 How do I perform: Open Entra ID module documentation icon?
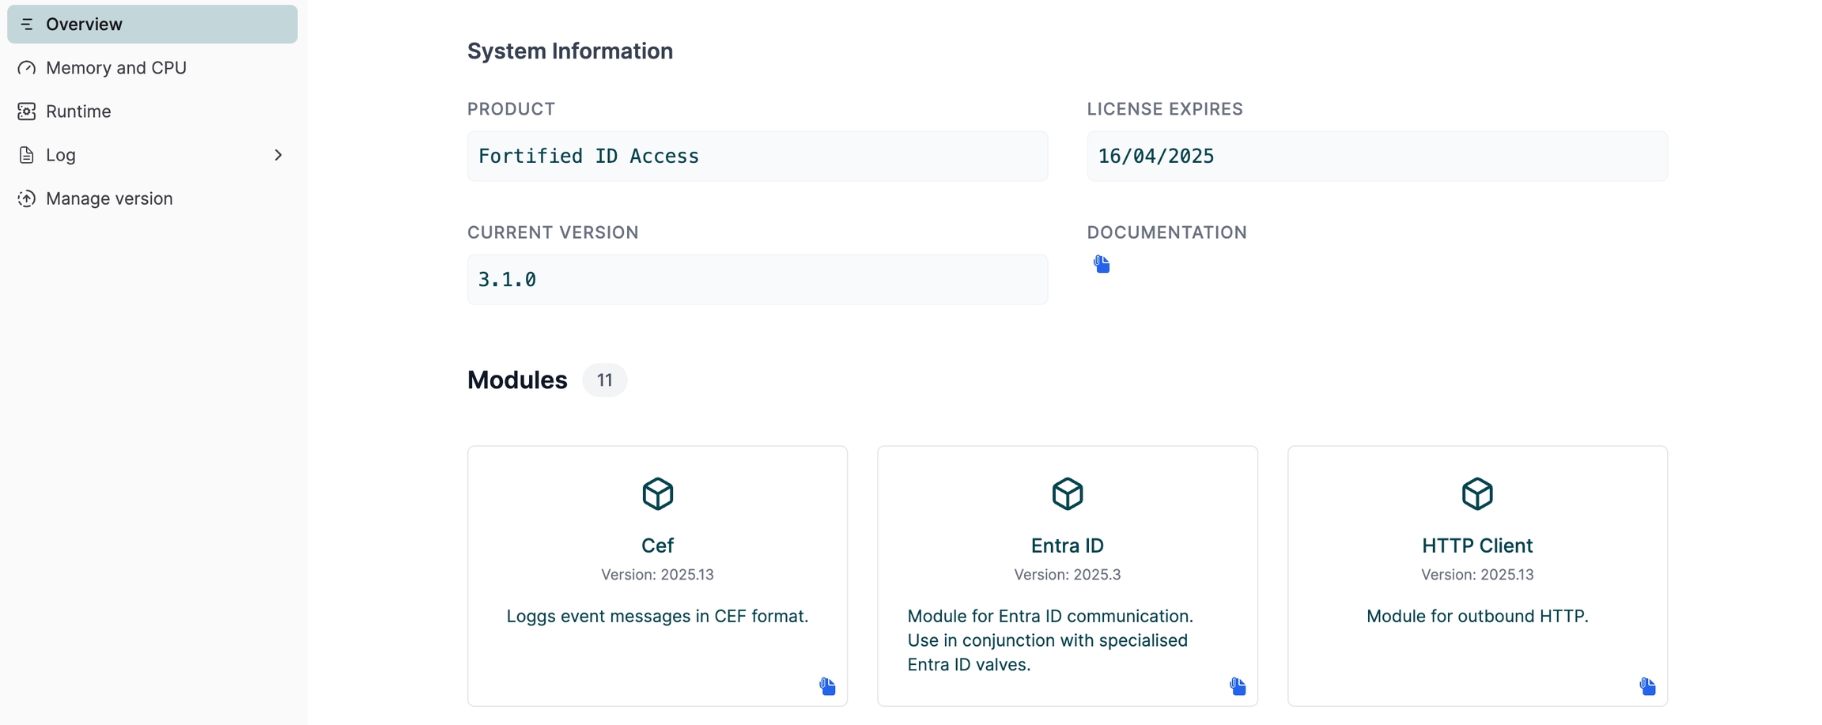[1238, 686]
